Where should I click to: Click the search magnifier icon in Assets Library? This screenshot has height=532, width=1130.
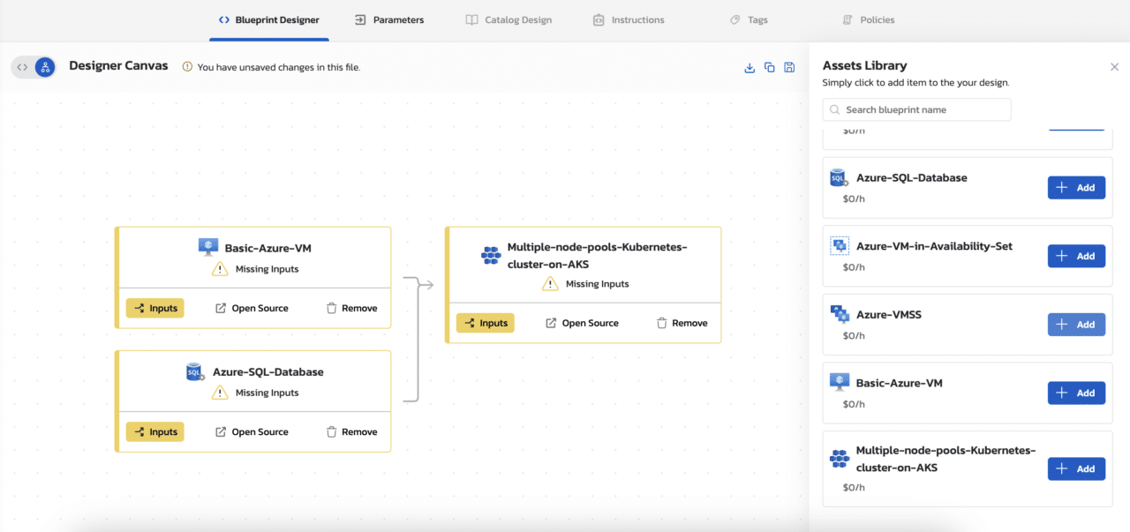pyautogui.click(x=835, y=109)
